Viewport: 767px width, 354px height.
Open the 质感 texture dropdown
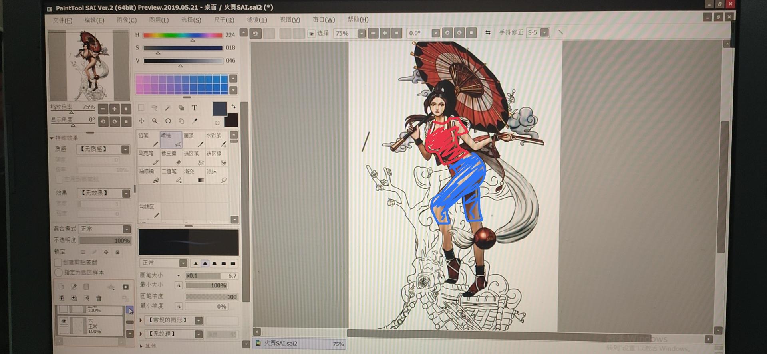(x=125, y=149)
